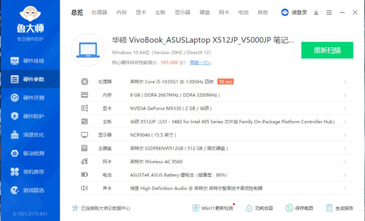Screen dimensions: 365x221
Task: Click the cloud data center connection icon
Action: [75, 208]
